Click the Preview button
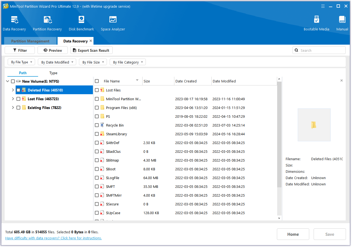This screenshot has width=352, height=247. [53, 50]
